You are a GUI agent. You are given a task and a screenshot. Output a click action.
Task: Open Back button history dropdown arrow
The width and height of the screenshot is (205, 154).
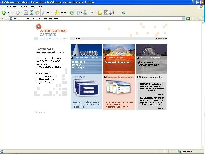(13, 13)
